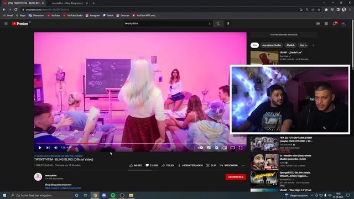354x199 pixels.
Task: Toggle subtitles in the video player
Action: point(209,148)
